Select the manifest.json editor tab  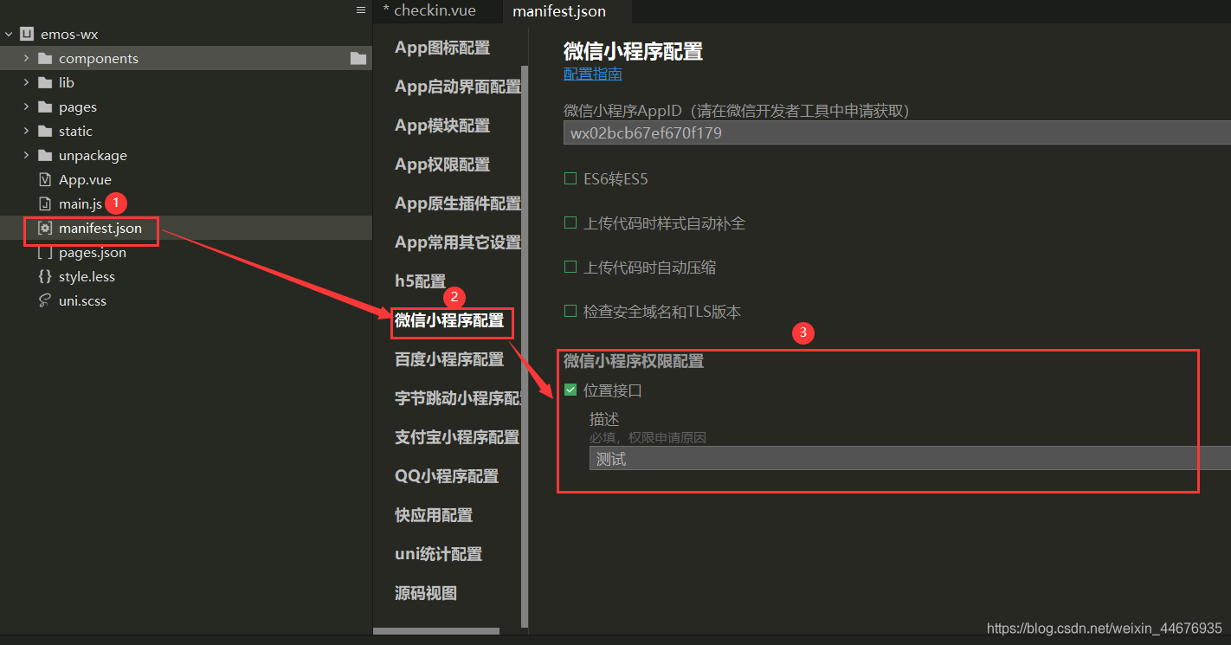click(567, 11)
